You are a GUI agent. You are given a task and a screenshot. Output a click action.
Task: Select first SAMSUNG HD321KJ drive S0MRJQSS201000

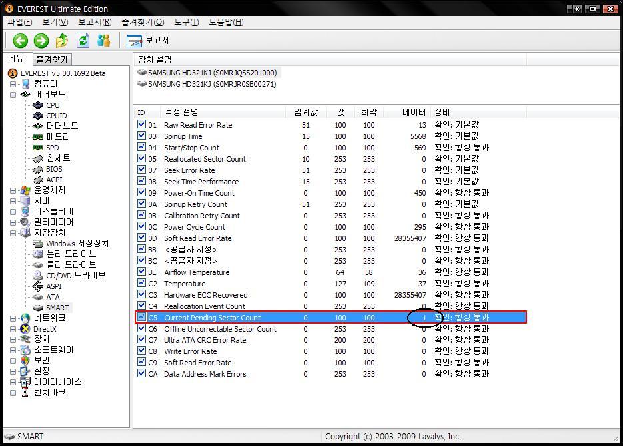212,73
